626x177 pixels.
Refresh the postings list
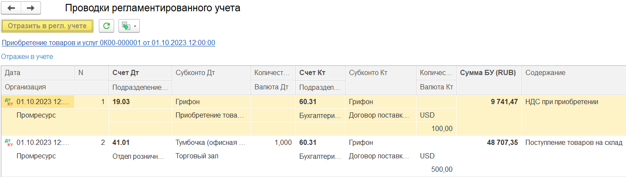[x=106, y=26]
